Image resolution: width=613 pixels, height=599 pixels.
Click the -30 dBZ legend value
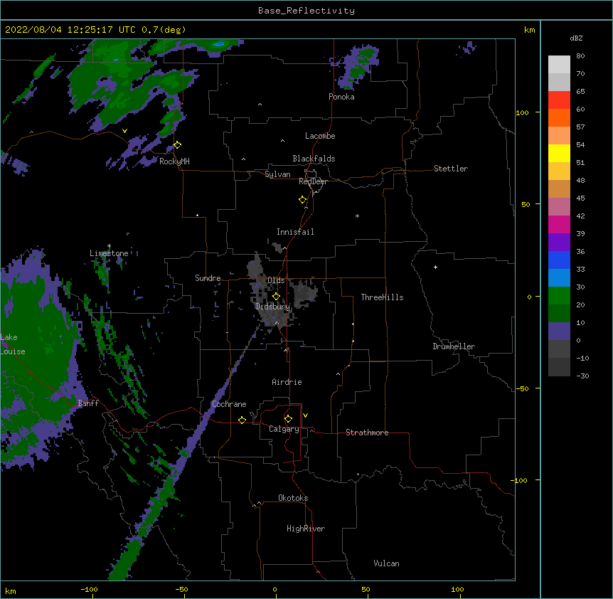[x=582, y=376]
